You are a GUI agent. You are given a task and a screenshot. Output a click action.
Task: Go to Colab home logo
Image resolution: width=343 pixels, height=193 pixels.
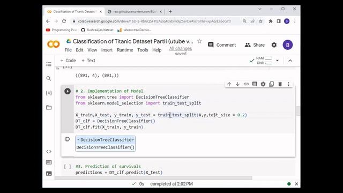[x=53, y=44]
